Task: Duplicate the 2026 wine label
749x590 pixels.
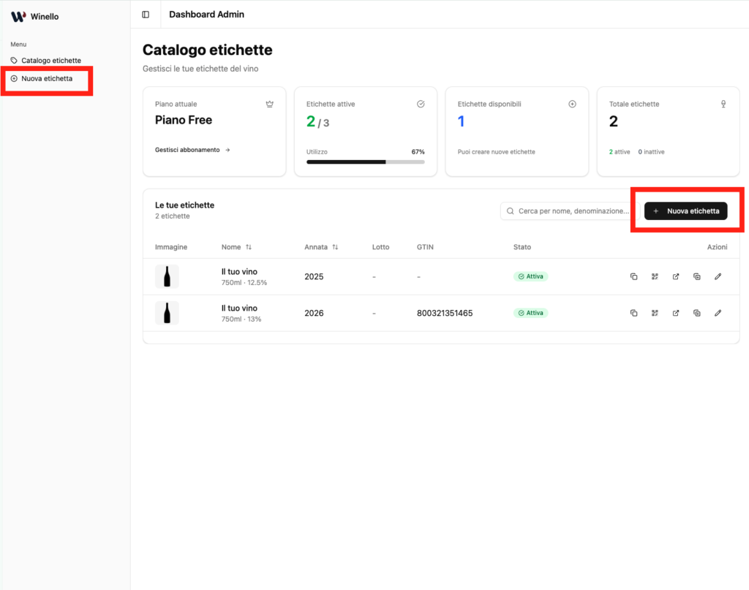Action: [697, 313]
